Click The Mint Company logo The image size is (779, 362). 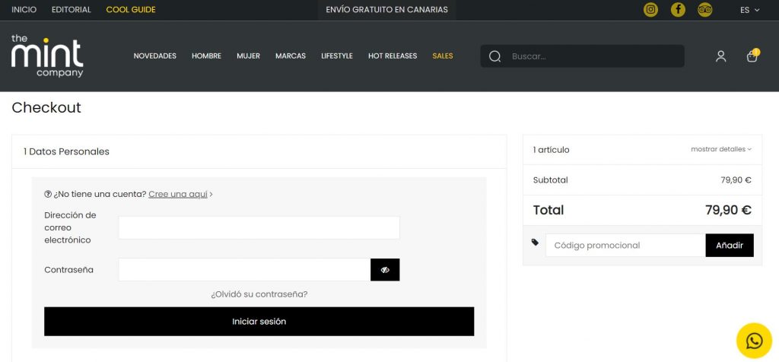coord(47,56)
